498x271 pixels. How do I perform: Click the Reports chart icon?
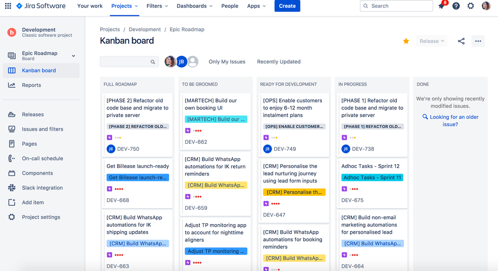(x=12, y=85)
